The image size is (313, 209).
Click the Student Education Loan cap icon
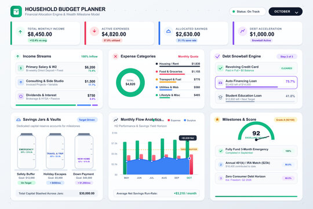(x=220, y=97)
